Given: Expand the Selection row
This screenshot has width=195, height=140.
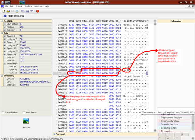Looking at the screenshot, I should click(5, 30).
